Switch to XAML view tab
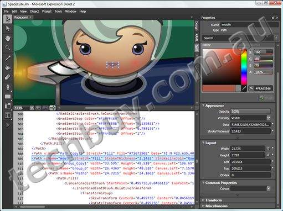This screenshot has width=283, height=211. 197,38
